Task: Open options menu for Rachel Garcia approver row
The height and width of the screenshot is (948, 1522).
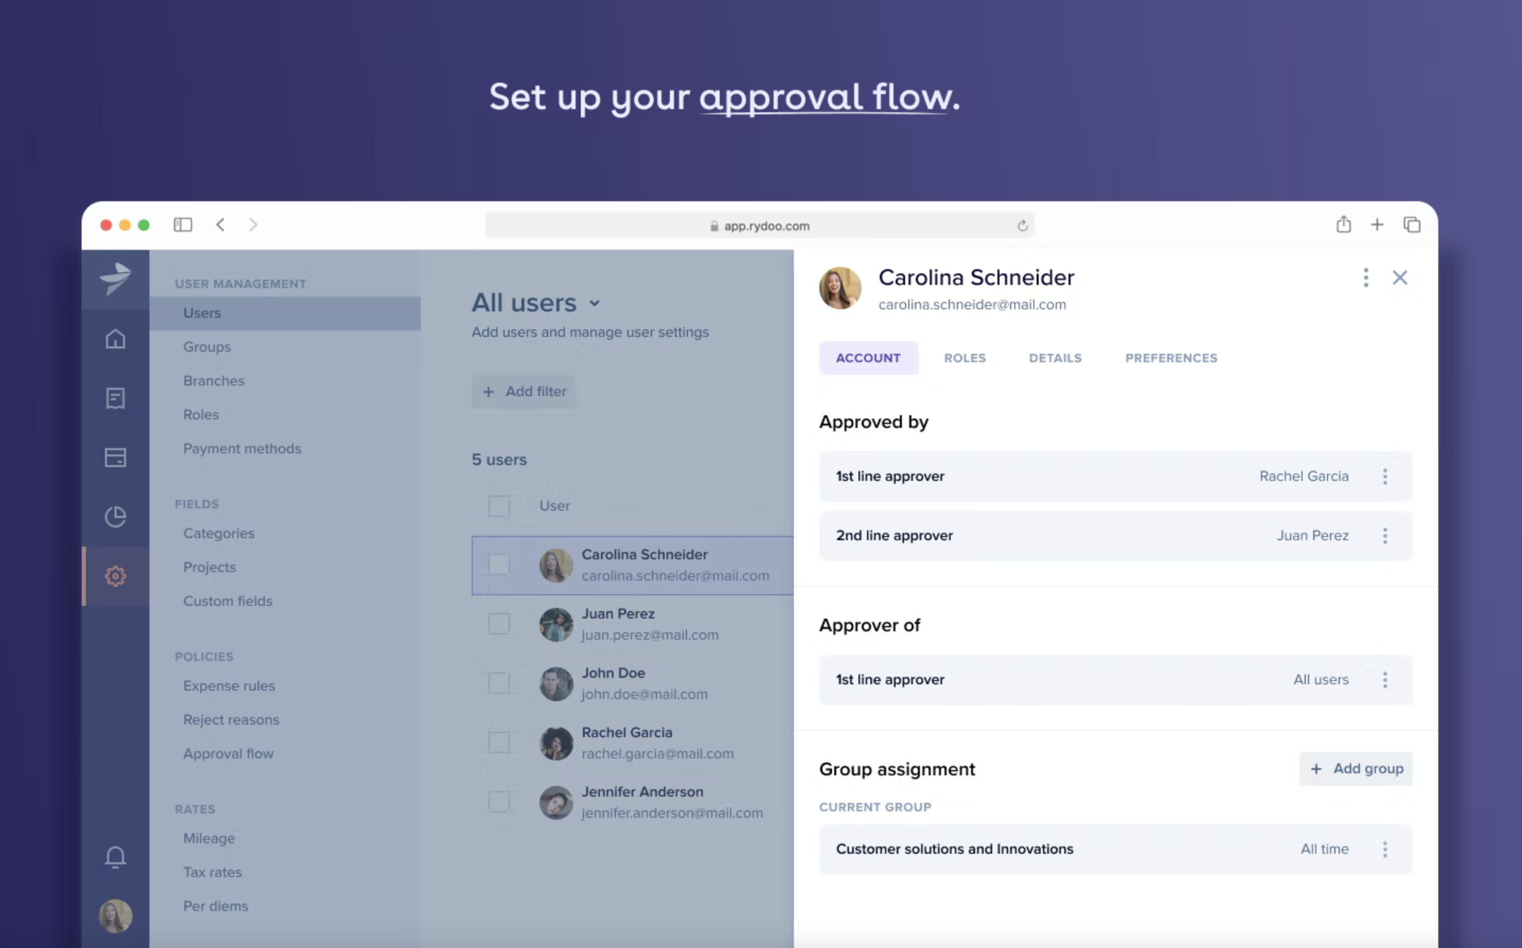Action: (1385, 477)
